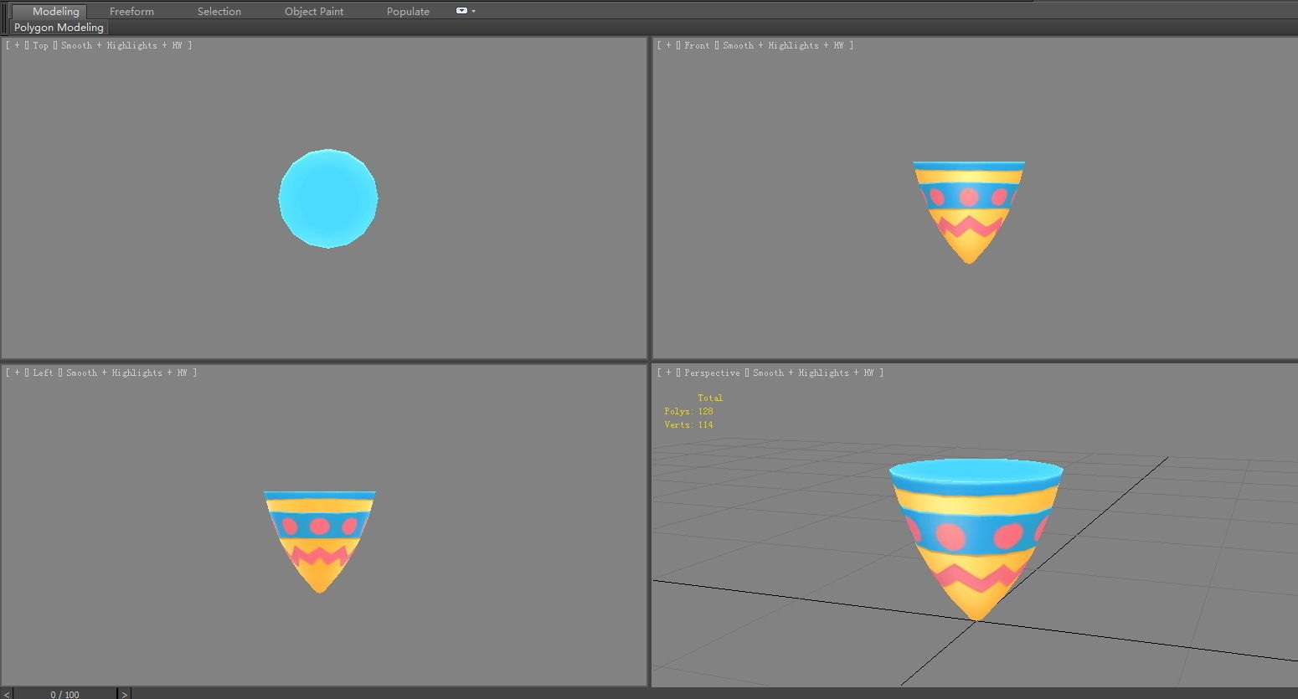Open the Populate ribbon tab
1298x699 pixels.
click(x=408, y=11)
